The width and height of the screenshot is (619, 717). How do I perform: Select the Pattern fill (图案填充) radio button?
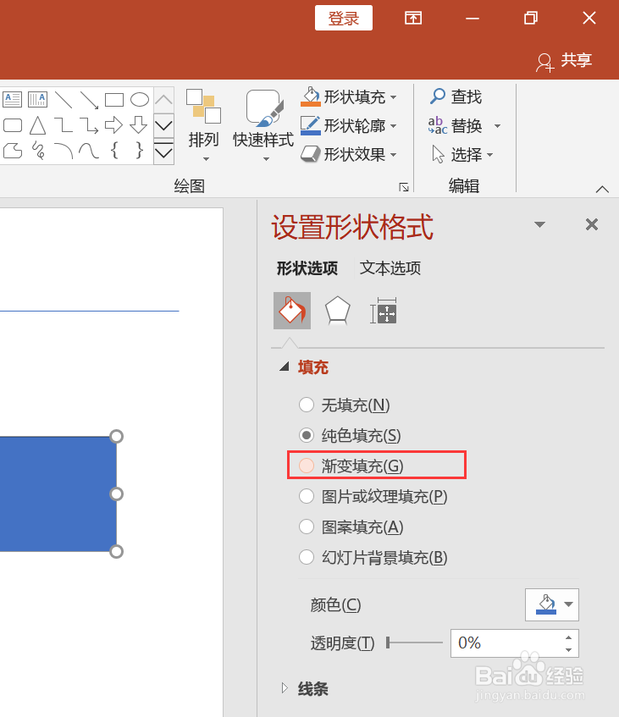click(306, 527)
